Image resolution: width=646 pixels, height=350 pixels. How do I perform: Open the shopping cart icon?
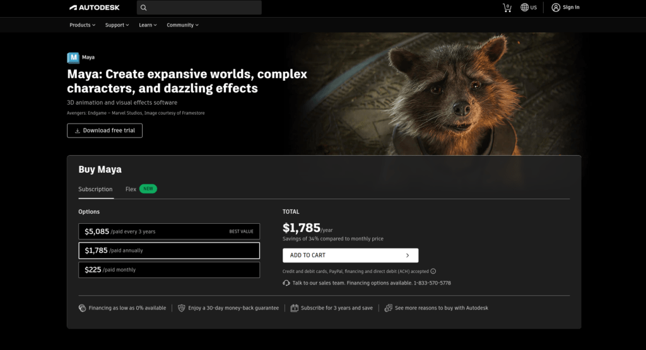tap(507, 8)
